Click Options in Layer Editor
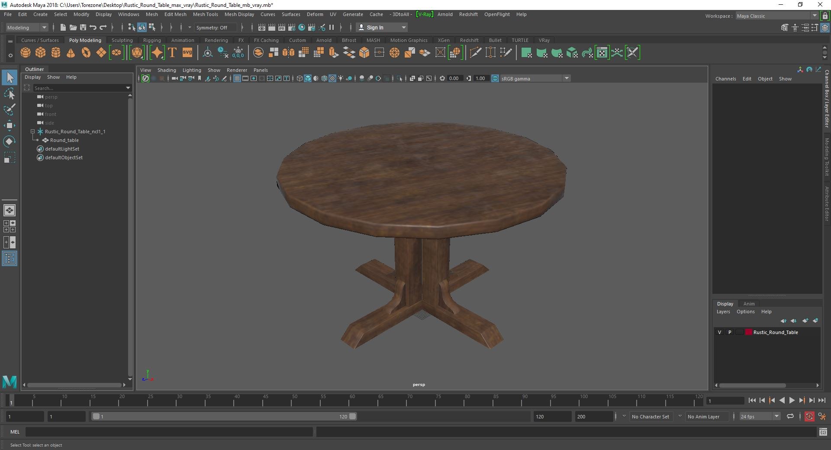The height and width of the screenshot is (450, 831). pos(745,312)
